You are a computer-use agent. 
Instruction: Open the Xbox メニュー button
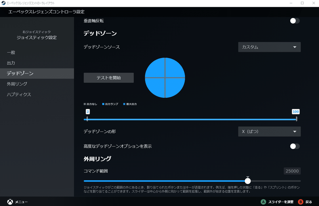pos(17,202)
